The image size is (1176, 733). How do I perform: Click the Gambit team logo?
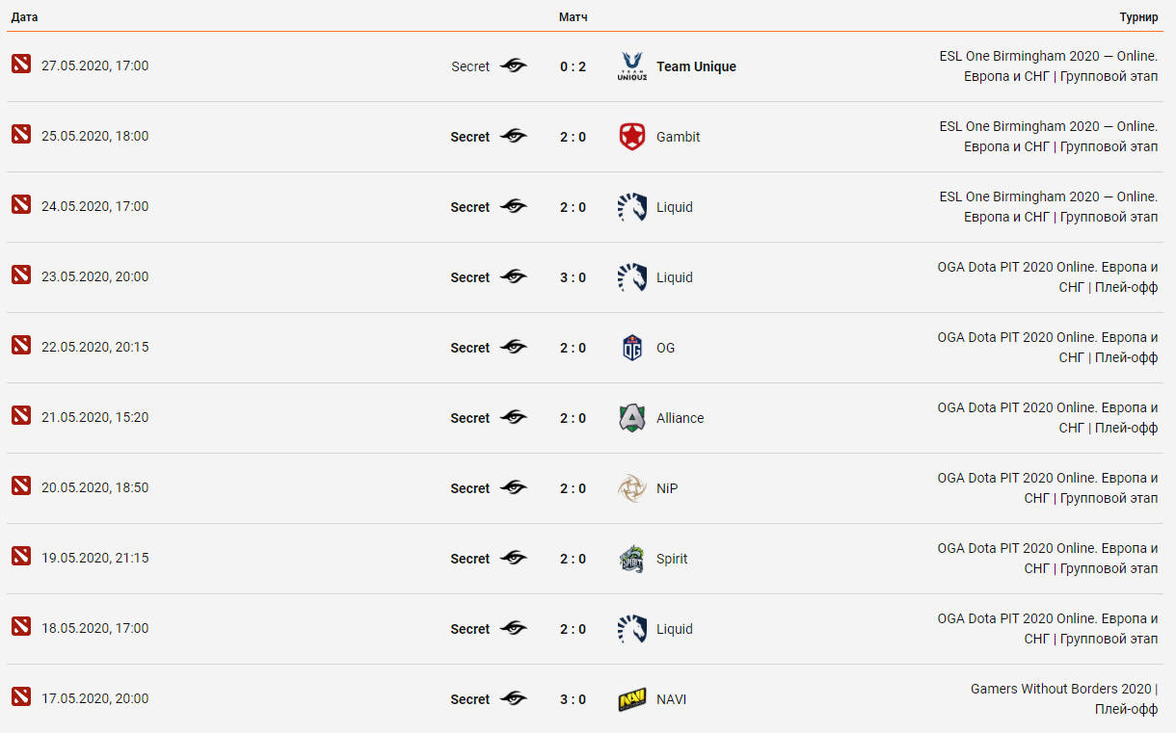coord(632,137)
